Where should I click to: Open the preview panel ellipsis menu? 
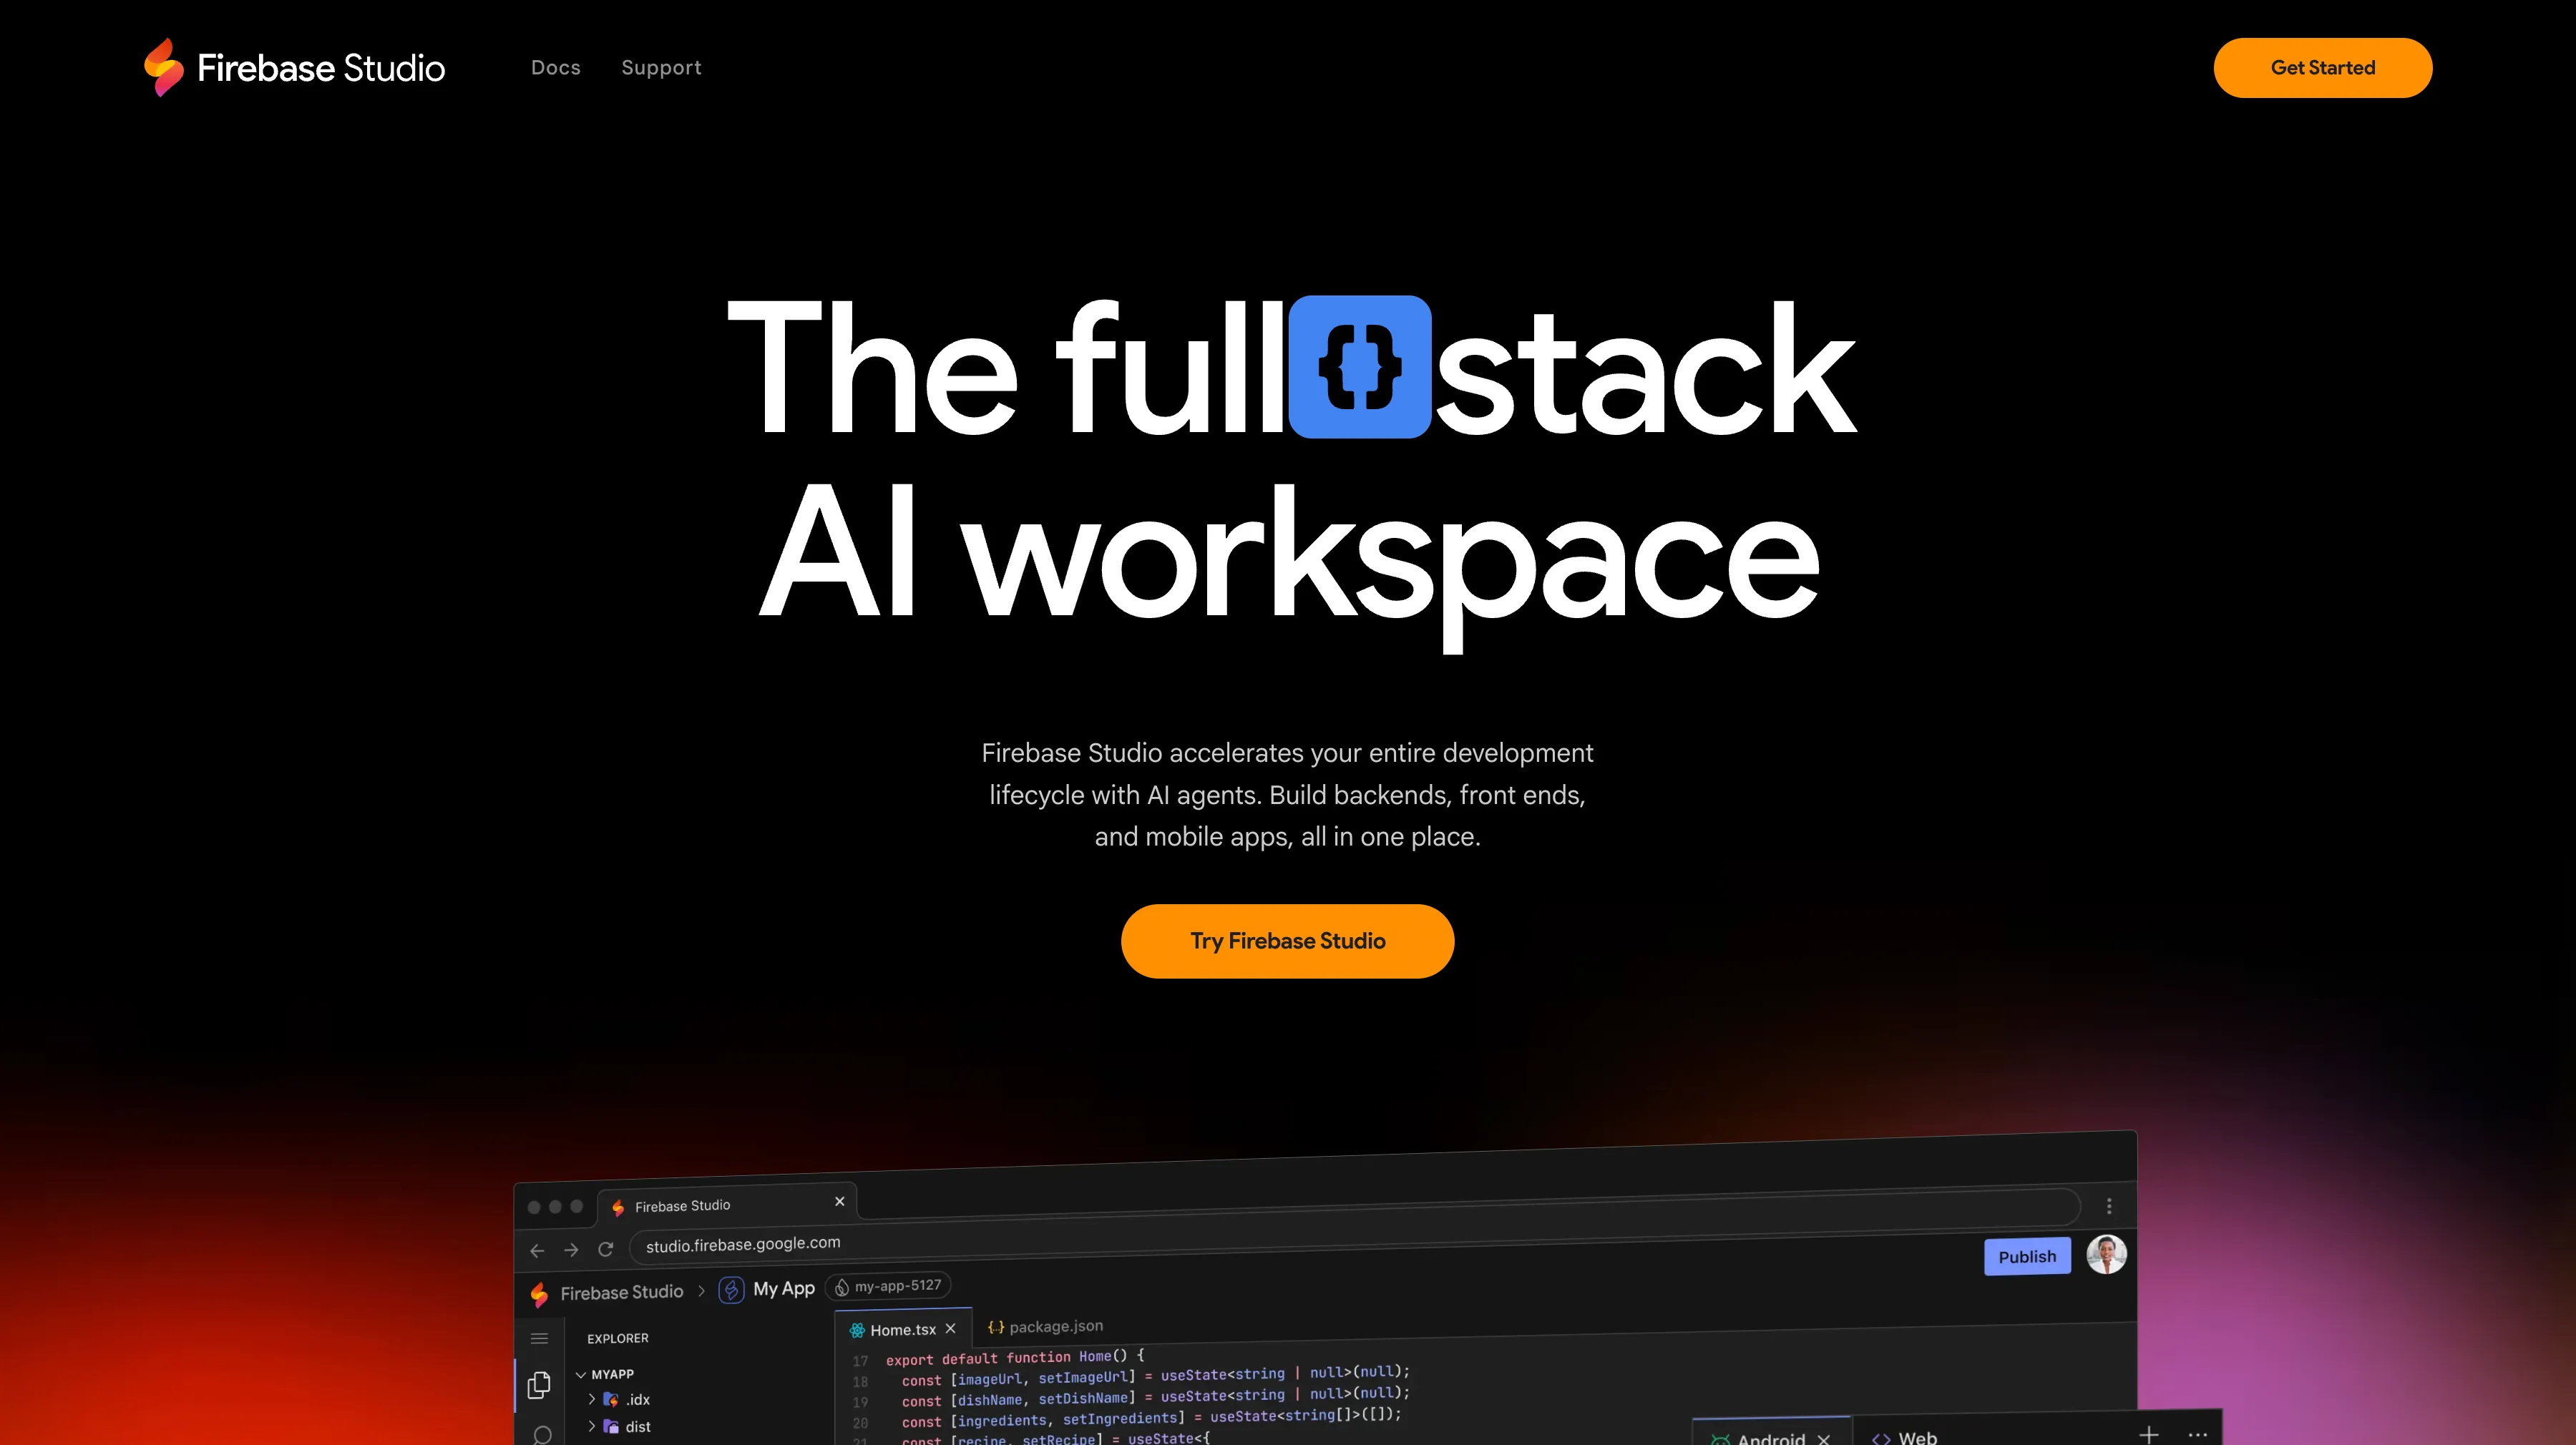(2197, 1435)
